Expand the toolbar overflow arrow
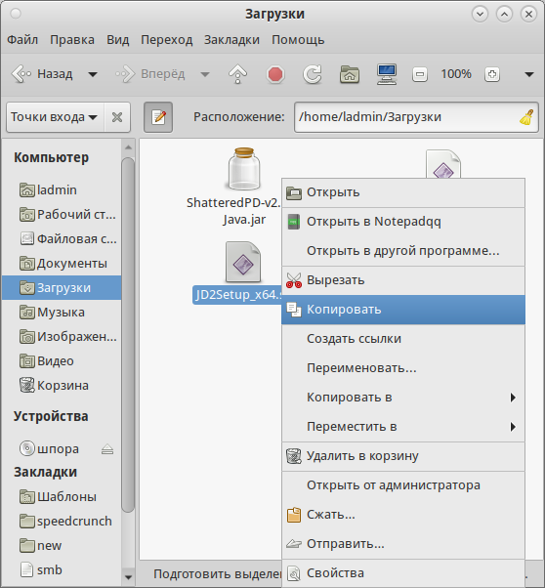 pyautogui.click(x=528, y=74)
